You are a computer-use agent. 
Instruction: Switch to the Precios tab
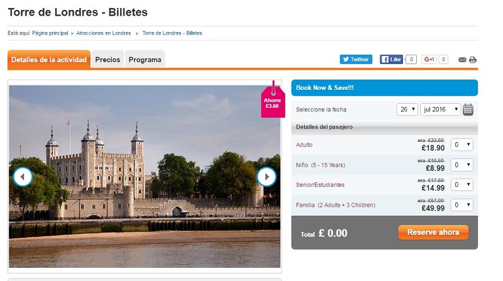click(108, 59)
